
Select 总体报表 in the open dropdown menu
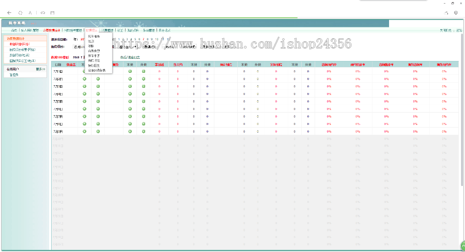point(94,37)
